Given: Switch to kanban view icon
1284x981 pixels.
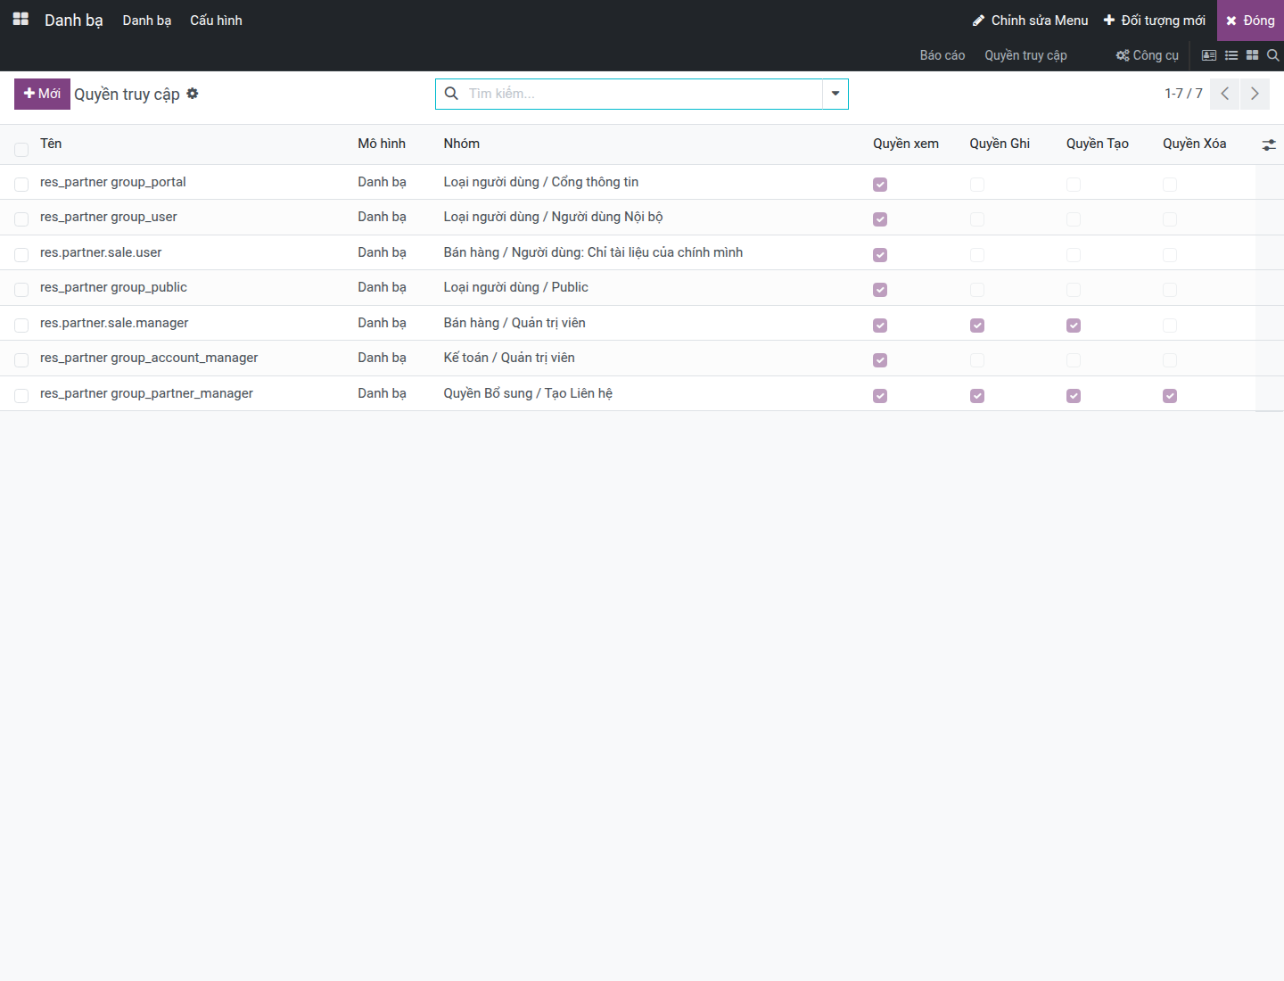Looking at the screenshot, I should pyautogui.click(x=1252, y=55).
